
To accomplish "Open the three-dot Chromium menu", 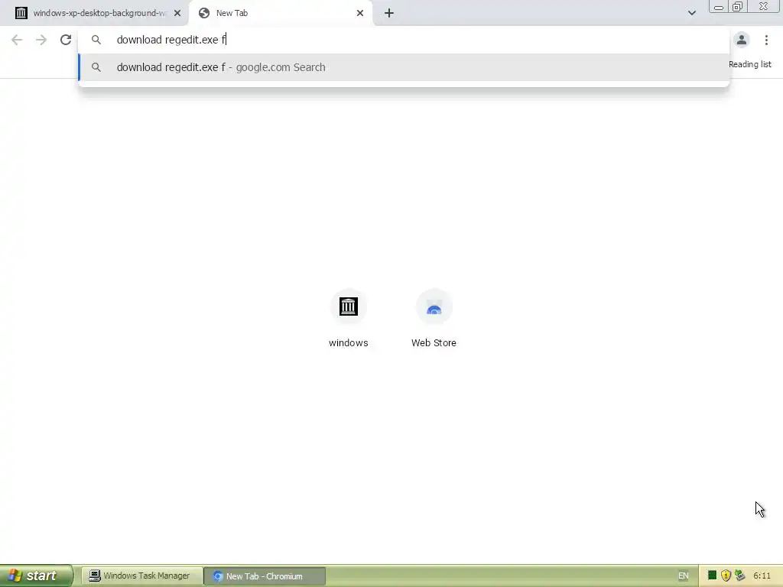I will tap(766, 40).
